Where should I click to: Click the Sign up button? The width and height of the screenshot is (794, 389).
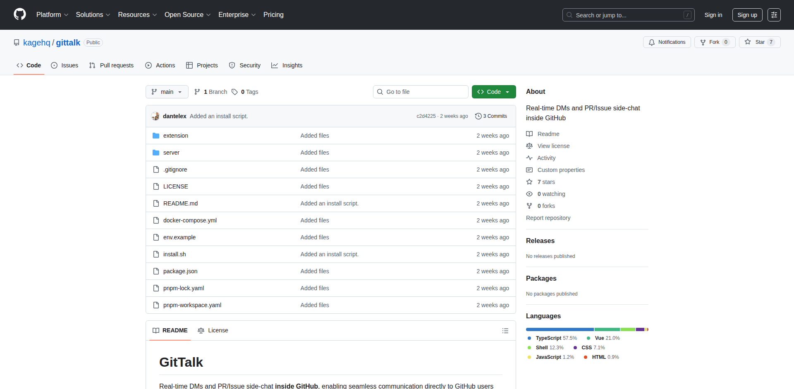coord(747,15)
